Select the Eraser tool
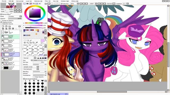Viewport: 170px width, 95px height. point(26,49)
